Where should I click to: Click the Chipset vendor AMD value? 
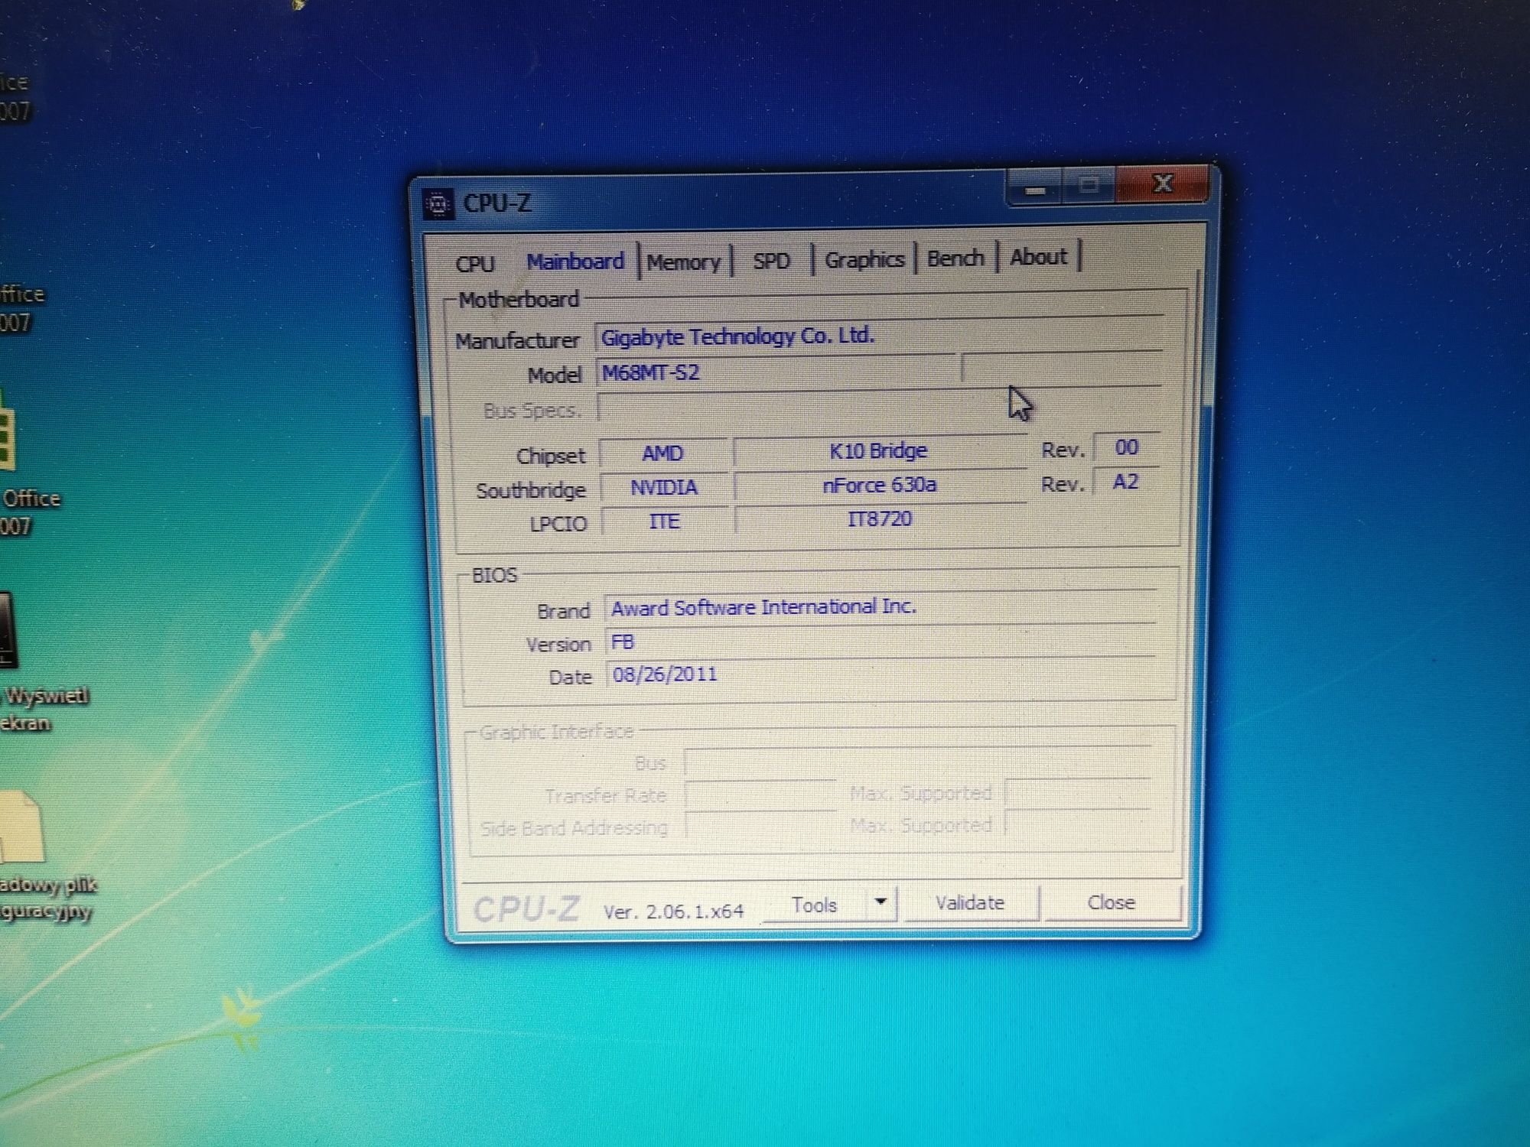[x=662, y=453]
